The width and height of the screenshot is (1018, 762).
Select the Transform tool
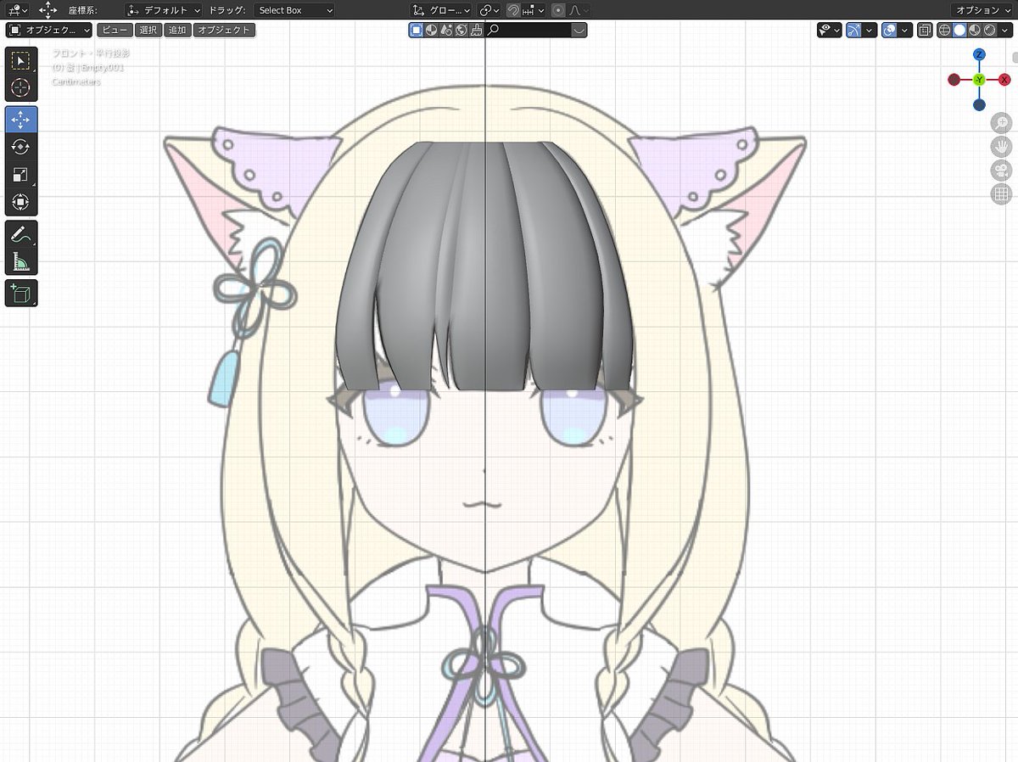[x=20, y=202]
